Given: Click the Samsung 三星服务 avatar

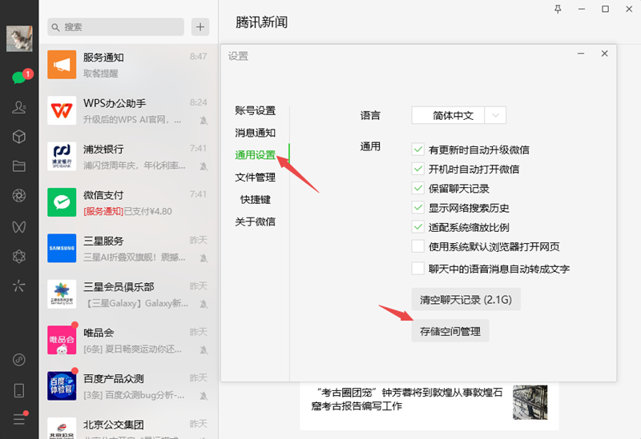Looking at the screenshot, I should point(62,248).
